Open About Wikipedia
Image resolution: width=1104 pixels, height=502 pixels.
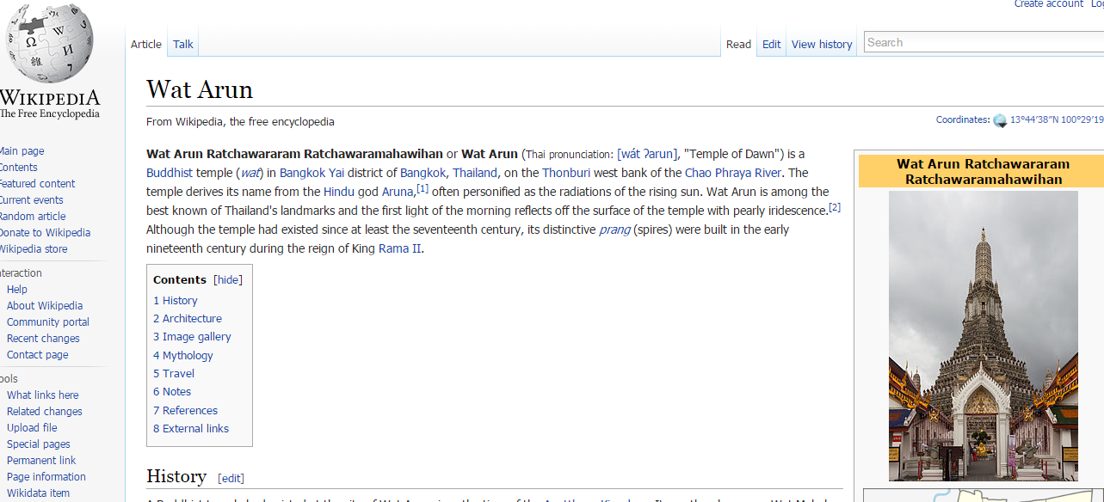point(45,306)
